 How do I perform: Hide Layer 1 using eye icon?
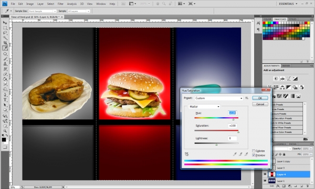coord(265,181)
